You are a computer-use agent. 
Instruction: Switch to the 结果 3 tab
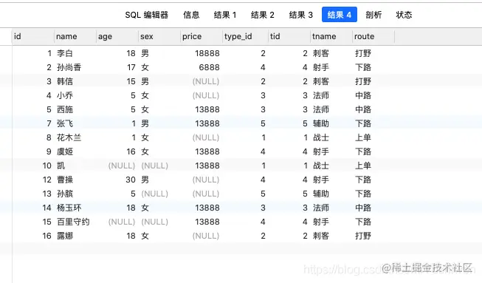tap(300, 15)
